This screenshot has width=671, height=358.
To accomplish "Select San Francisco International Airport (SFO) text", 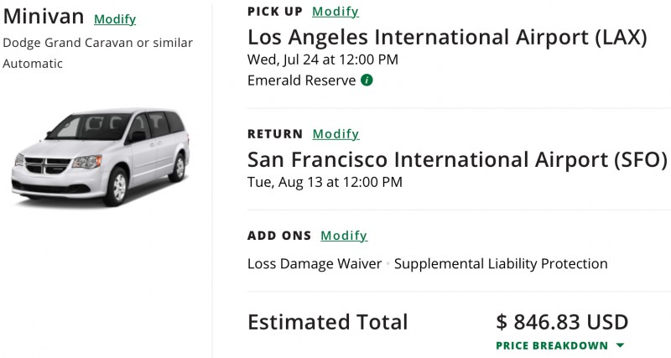I will click(457, 159).
